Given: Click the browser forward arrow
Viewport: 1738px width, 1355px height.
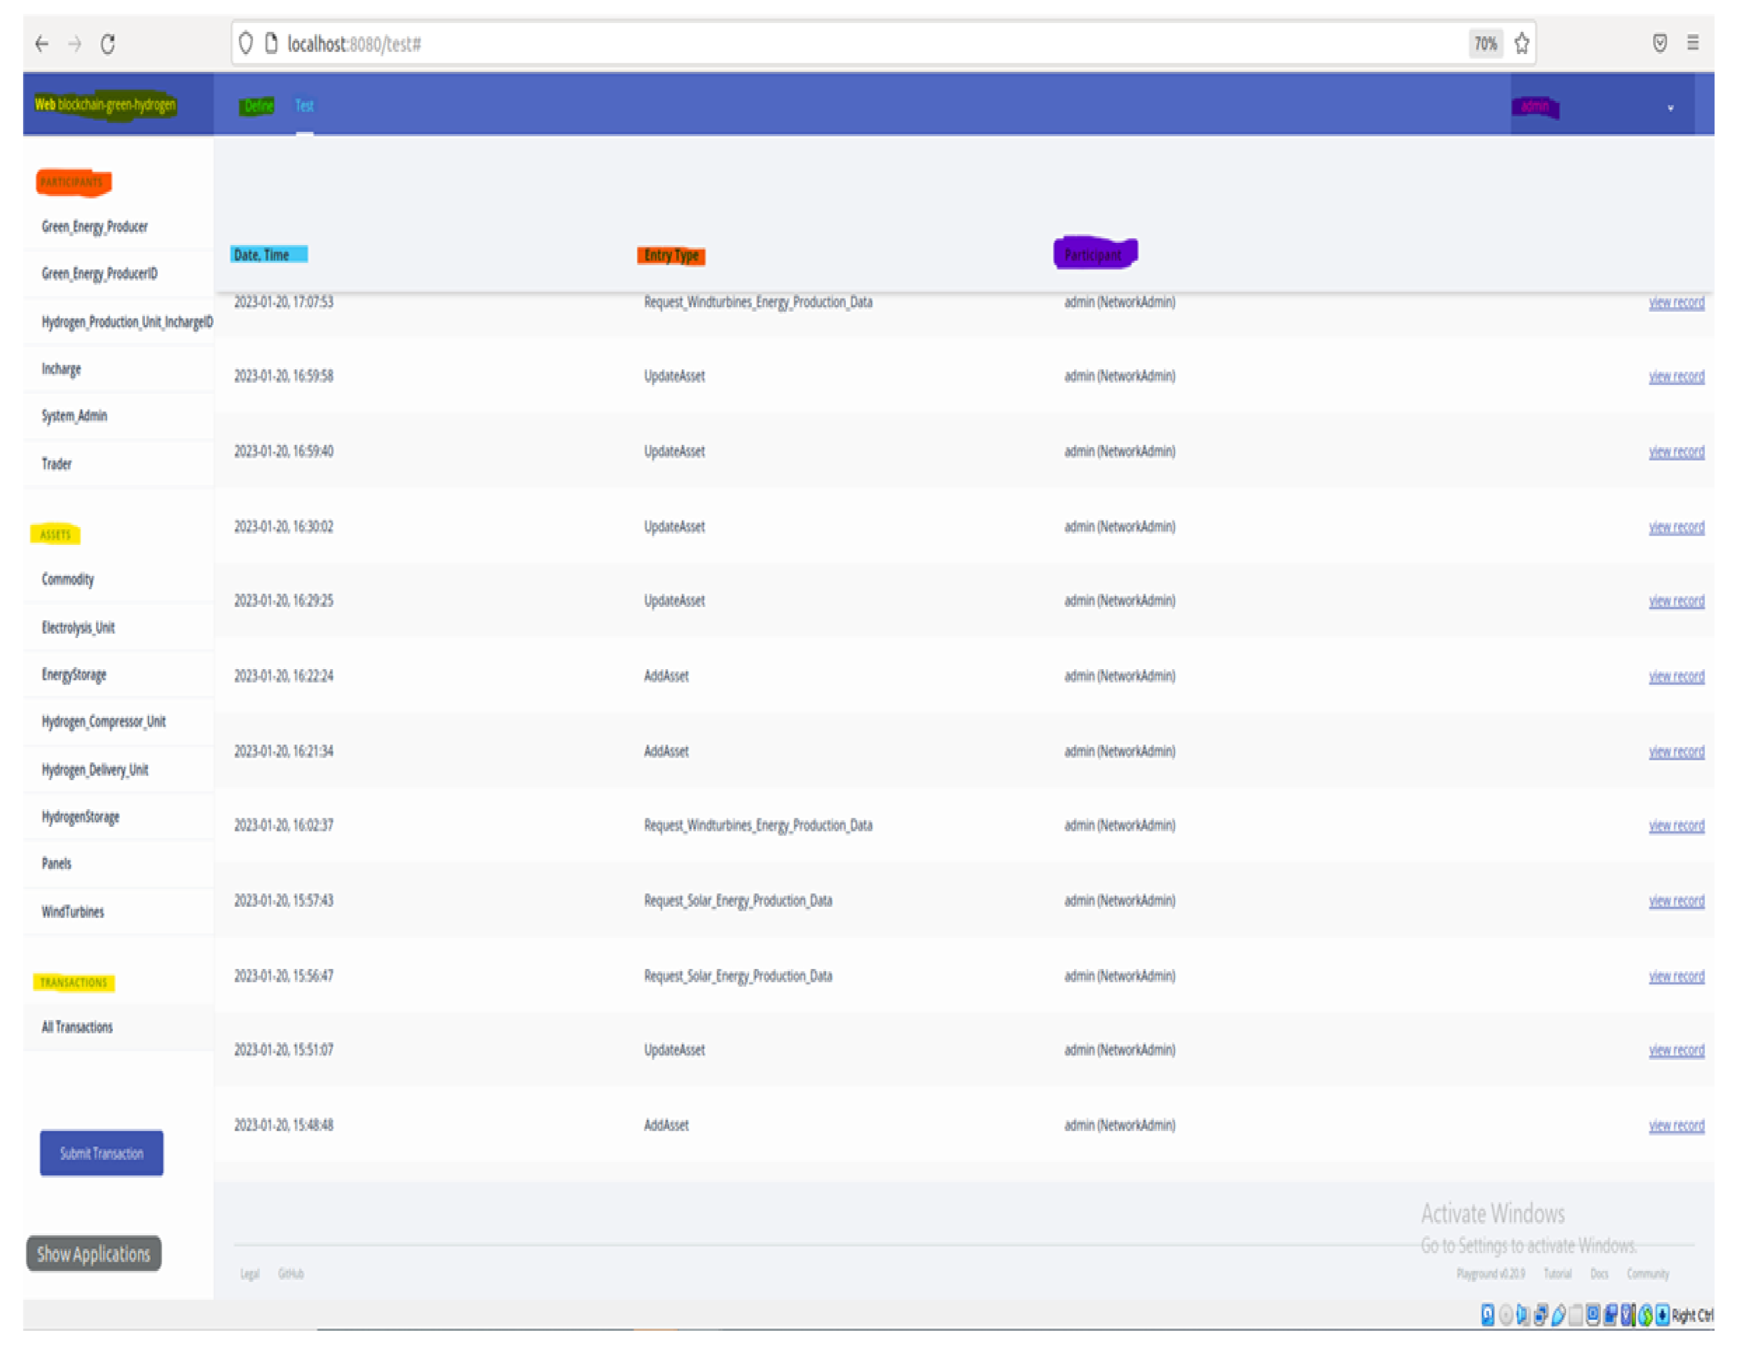Looking at the screenshot, I should point(75,44).
